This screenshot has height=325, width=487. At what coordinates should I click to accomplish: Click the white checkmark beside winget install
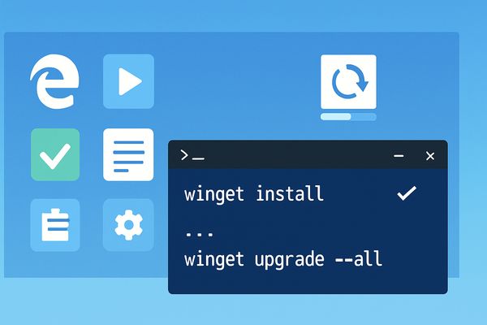coord(407,193)
